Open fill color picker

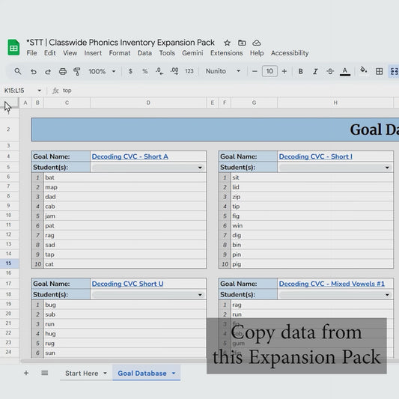click(364, 70)
